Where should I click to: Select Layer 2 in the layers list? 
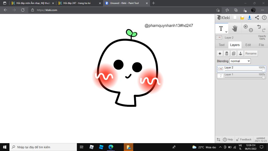pyautogui.click(x=241, y=69)
